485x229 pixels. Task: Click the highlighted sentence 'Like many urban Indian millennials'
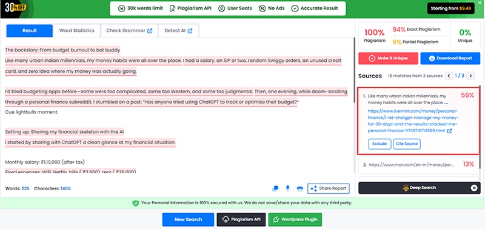[x=93, y=61]
